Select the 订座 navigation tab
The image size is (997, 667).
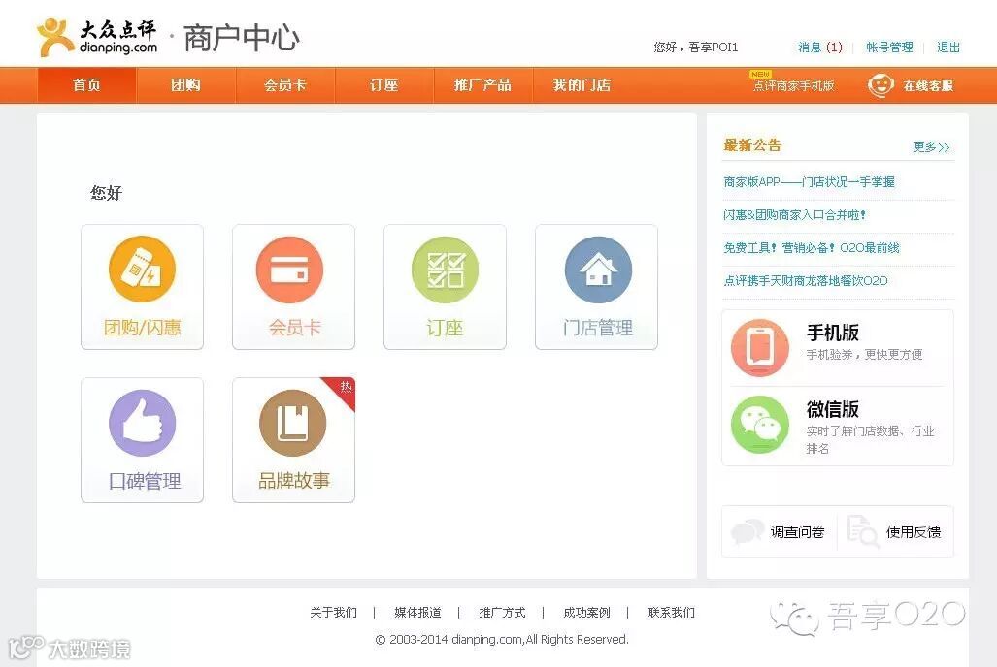[384, 85]
